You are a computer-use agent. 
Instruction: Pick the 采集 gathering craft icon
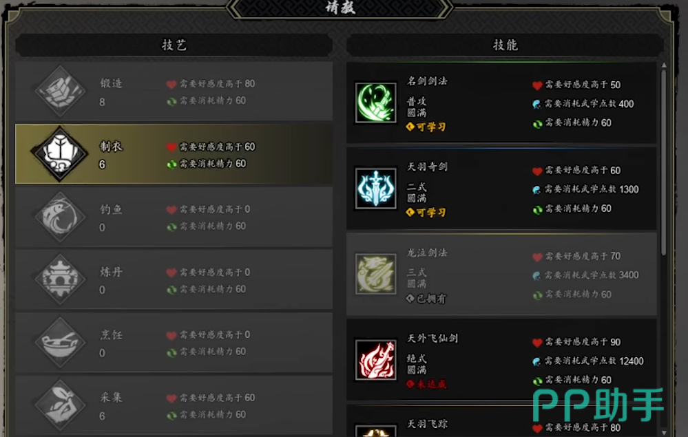coord(60,405)
